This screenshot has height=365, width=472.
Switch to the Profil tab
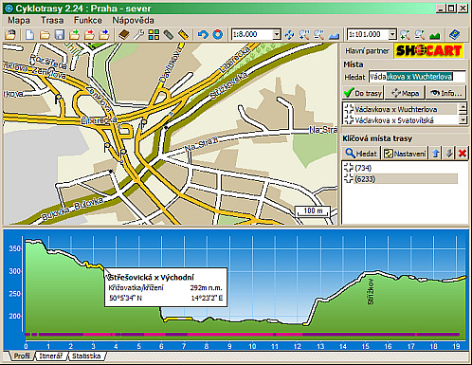click(22, 356)
